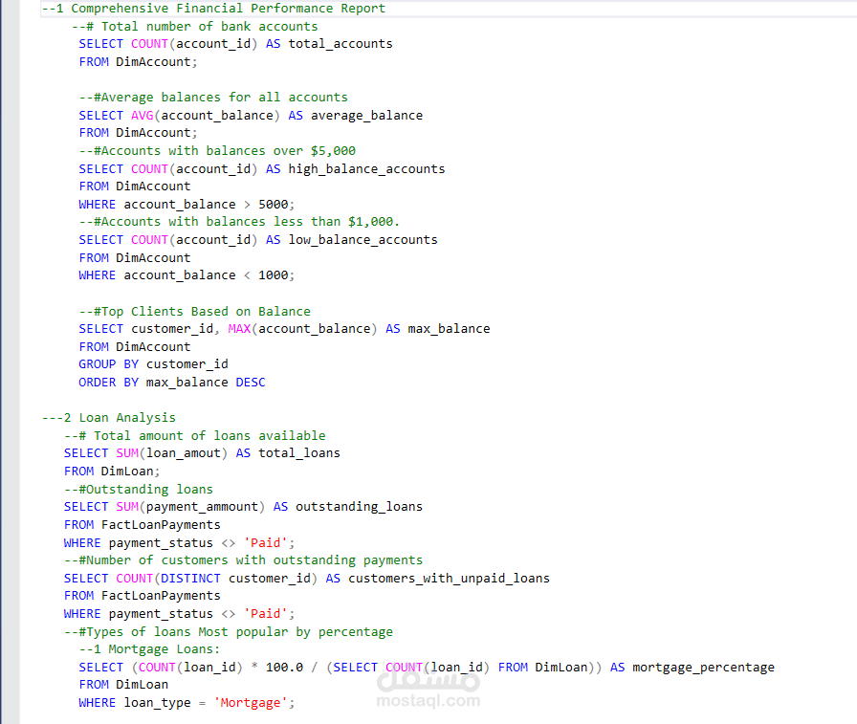Click the value 100.0 in the percentage query
Screen dimensions: 857x724
(284, 668)
